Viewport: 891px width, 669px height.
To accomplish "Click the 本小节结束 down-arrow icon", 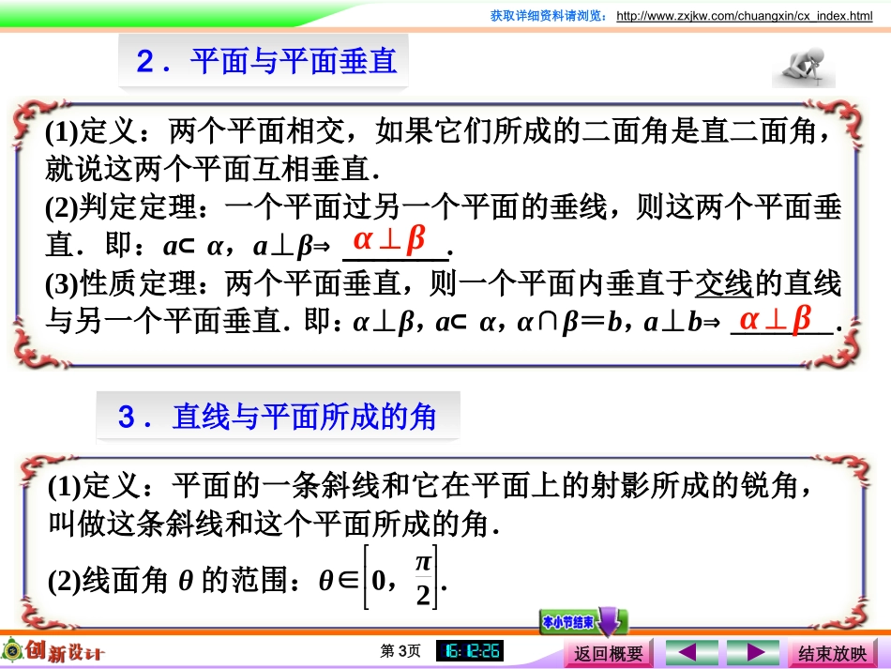I will point(583,622).
